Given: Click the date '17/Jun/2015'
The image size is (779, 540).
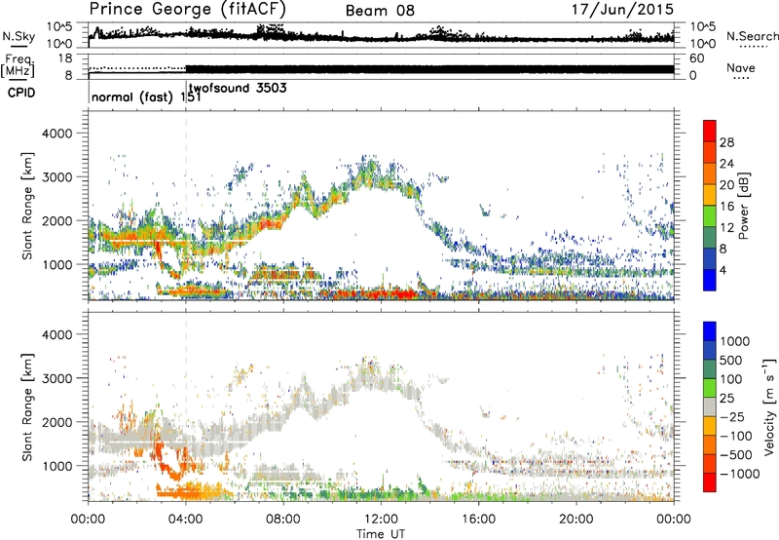Looking at the screenshot, I should [622, 9].
